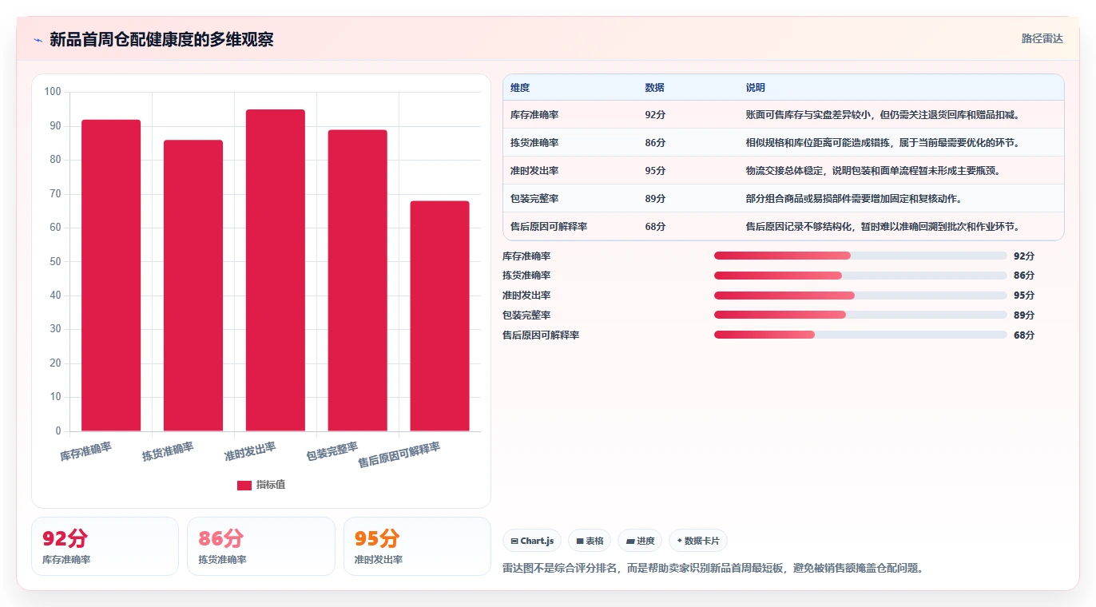Click the 92分 value in the table
The height and width of the screenshot is (607, 1096).
click(655, 115)
